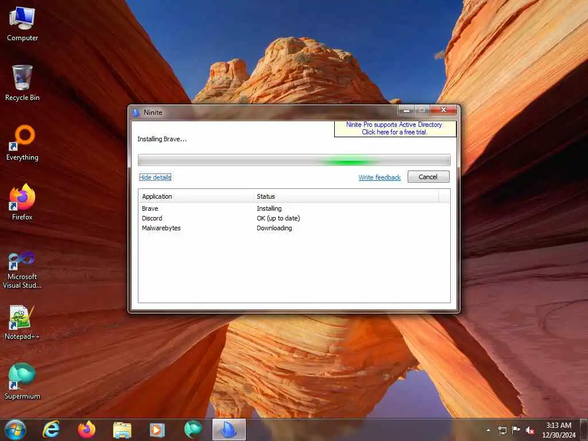588x441 pixels.
Task: Open the Write feedback link
Action: pos(380,177)
